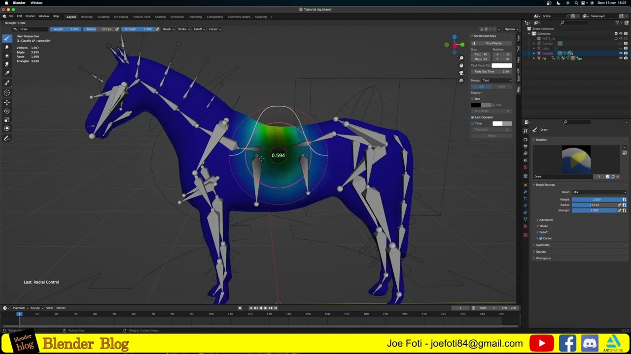Click the viewport pan hand icon
This screenshot has width=631, height=354.
461,65
